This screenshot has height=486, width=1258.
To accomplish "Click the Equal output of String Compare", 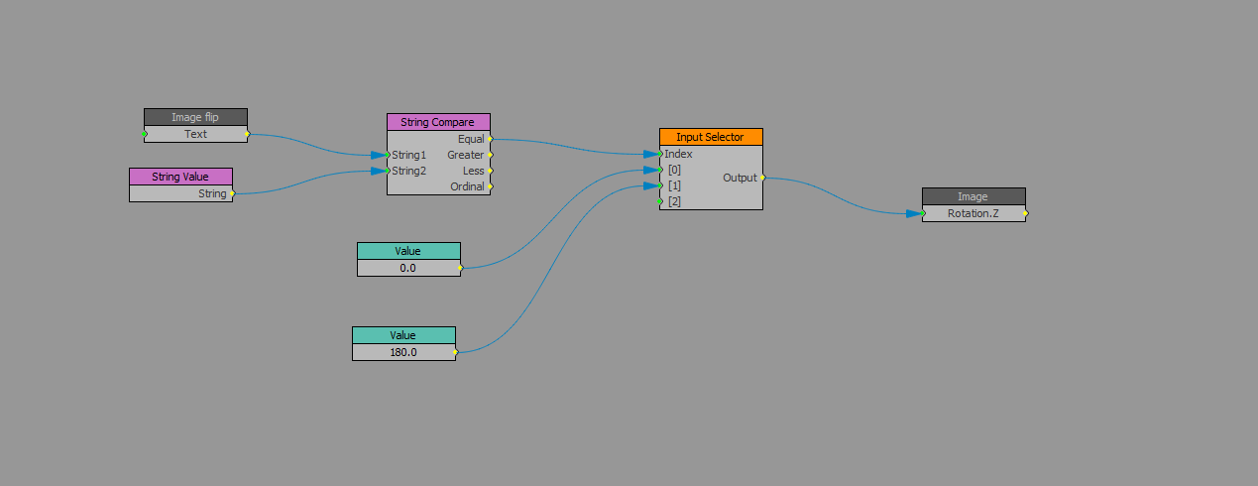I will 471,139.
